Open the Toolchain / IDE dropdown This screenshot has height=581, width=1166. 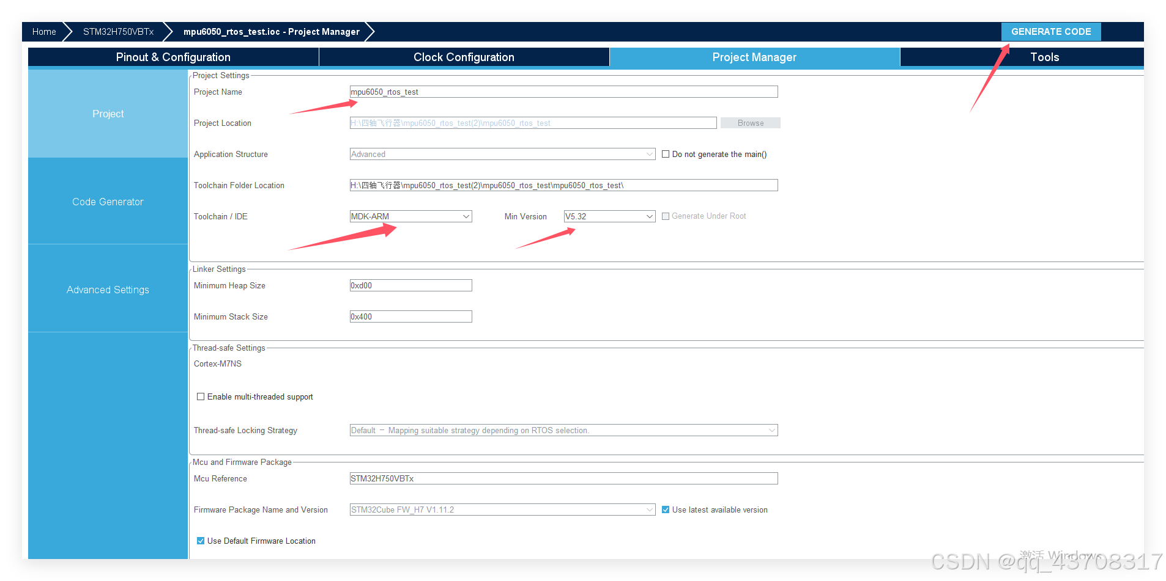pos(410,216)
